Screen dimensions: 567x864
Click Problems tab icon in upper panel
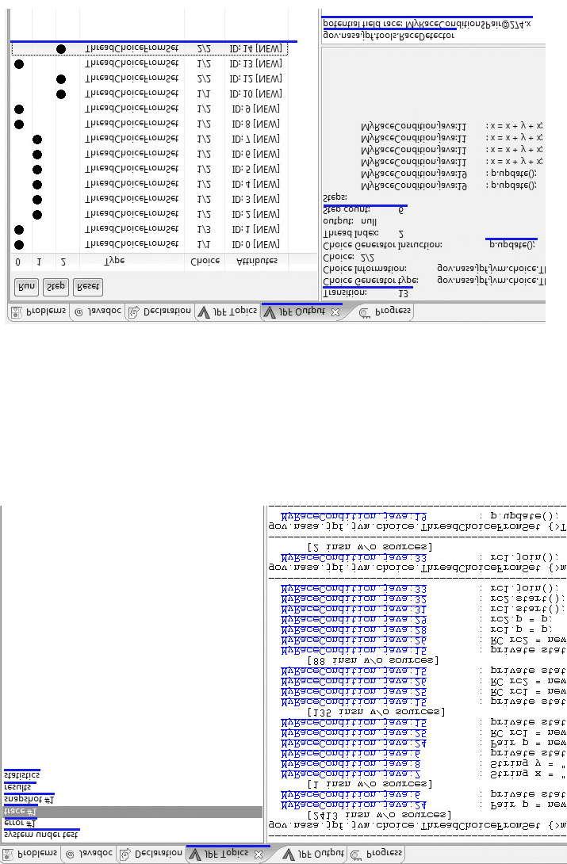tap(17, 312)
